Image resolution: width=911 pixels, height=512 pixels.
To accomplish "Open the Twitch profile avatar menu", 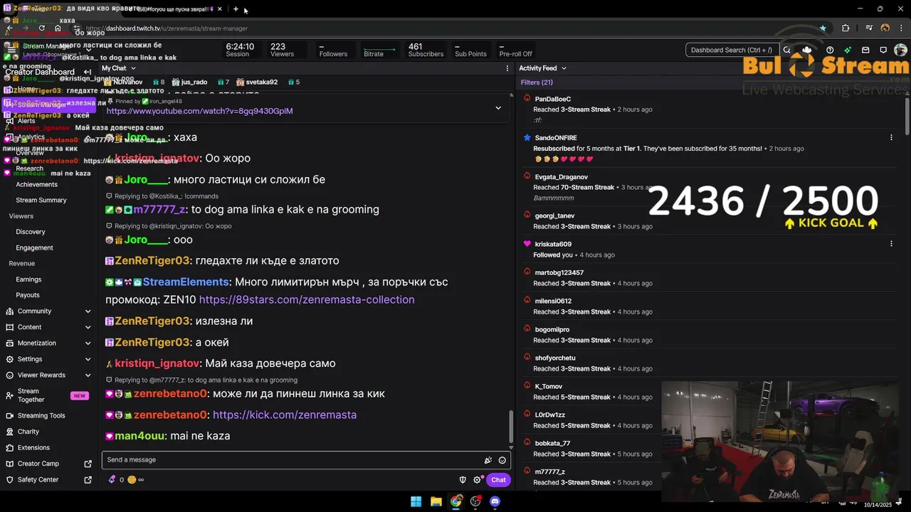I will click(x=901, y=50).
